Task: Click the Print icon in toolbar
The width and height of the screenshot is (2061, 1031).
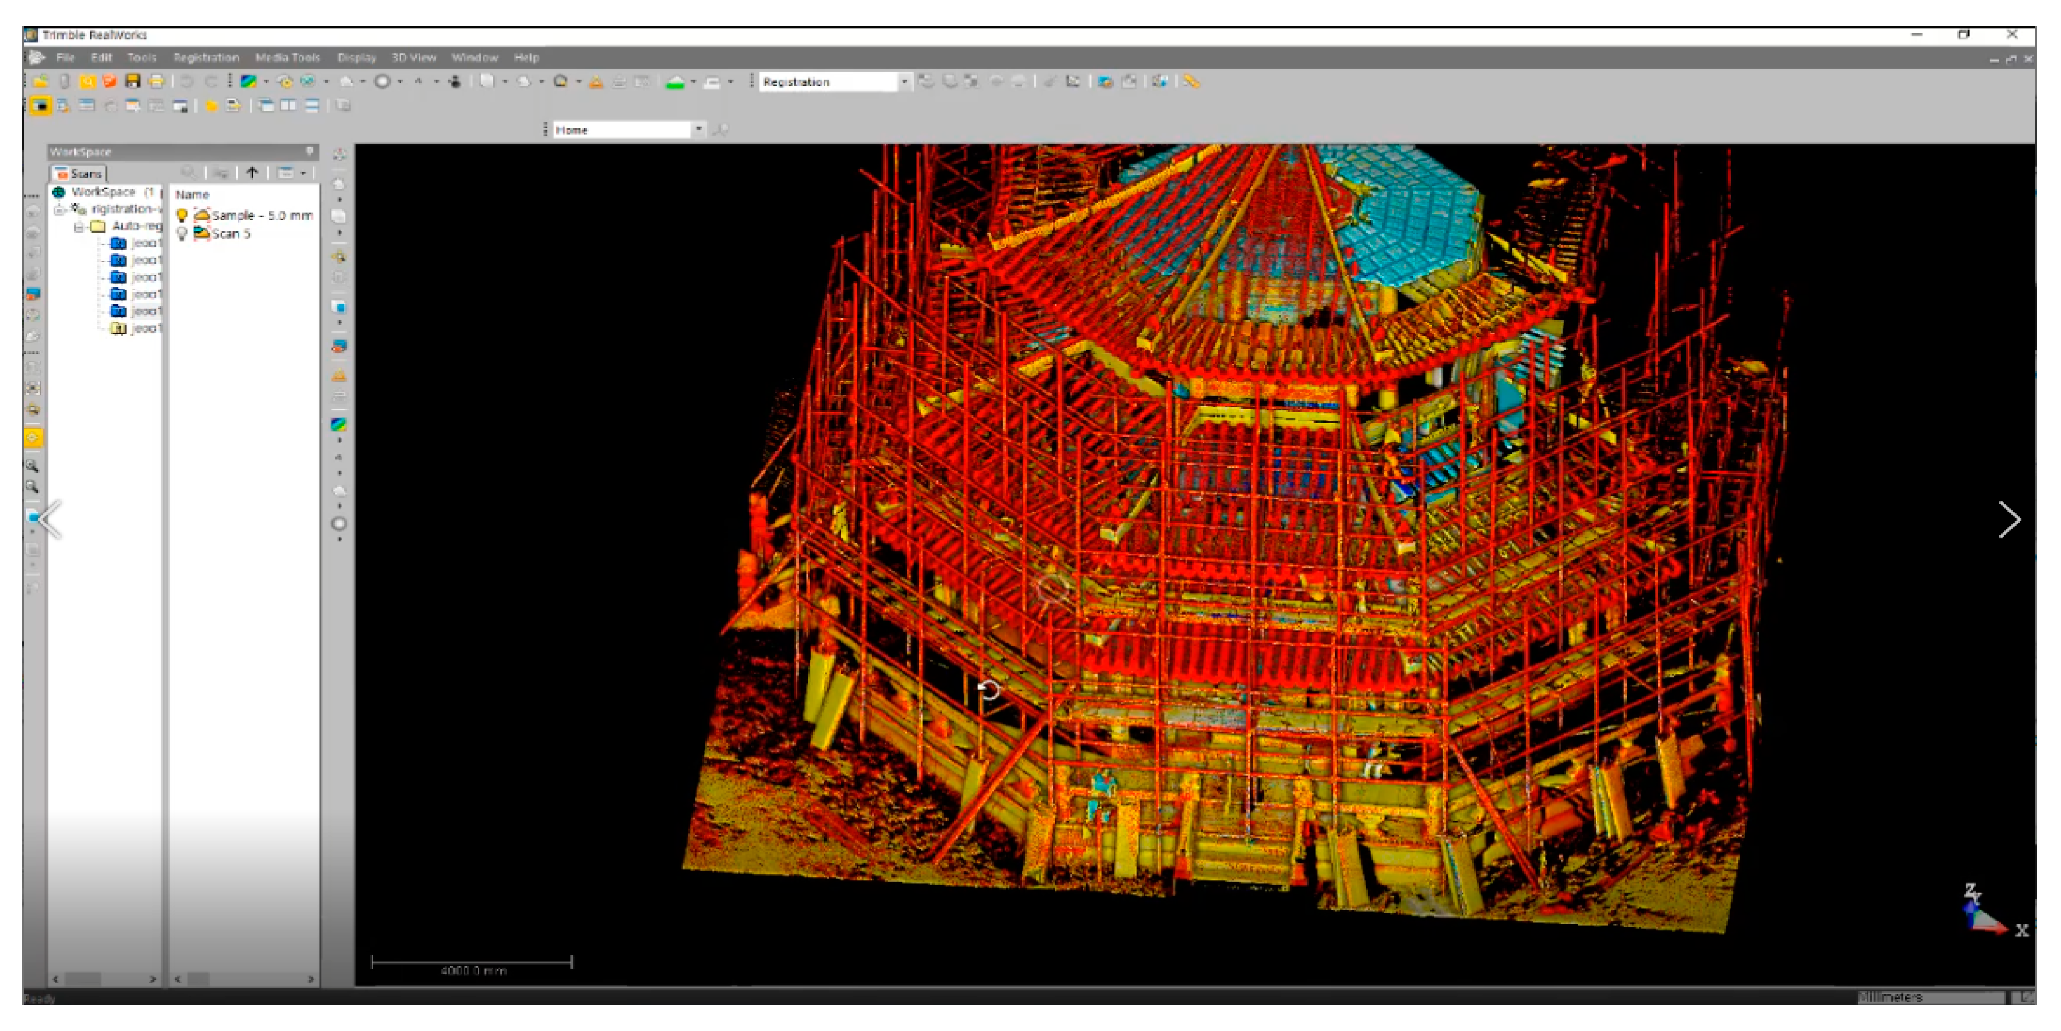Action: point(157,81)
